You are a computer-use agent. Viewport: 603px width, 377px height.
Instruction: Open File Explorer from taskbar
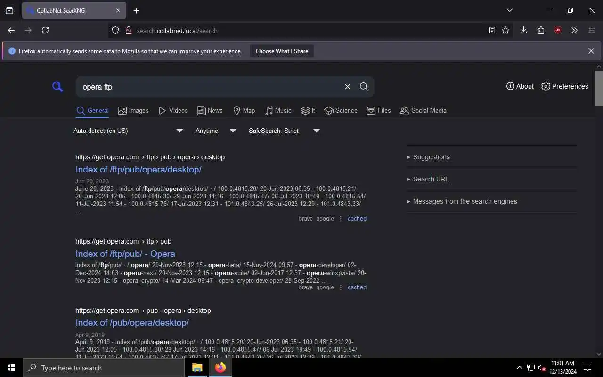[197, 368]
